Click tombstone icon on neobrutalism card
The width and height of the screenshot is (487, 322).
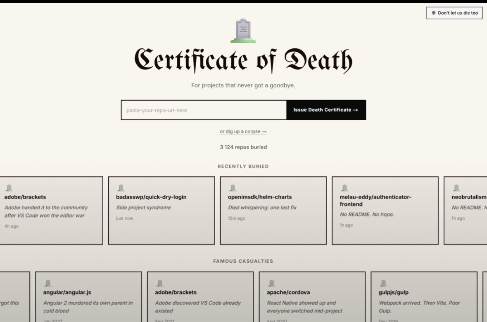(456, 188)
